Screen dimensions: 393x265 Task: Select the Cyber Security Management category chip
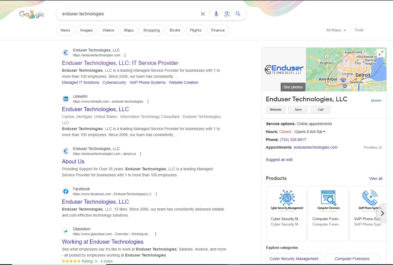coord(294,259)
